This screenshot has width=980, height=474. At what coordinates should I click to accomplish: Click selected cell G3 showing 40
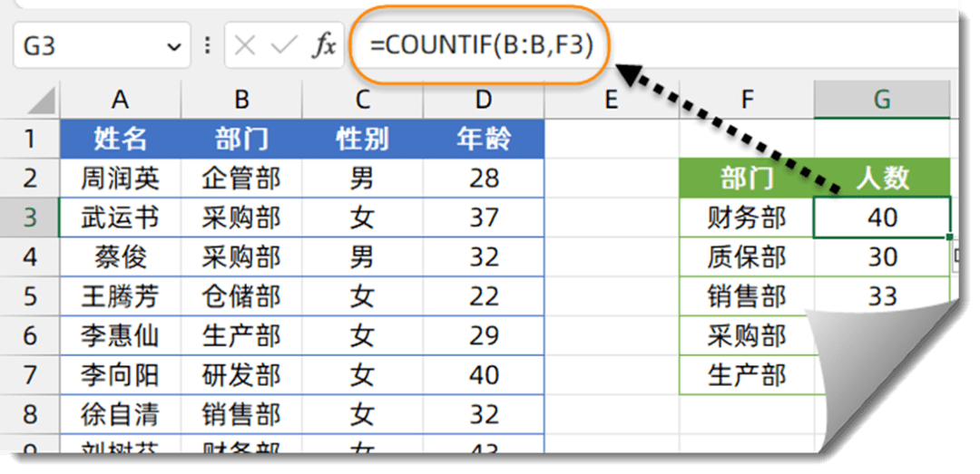tap(883, 218)
